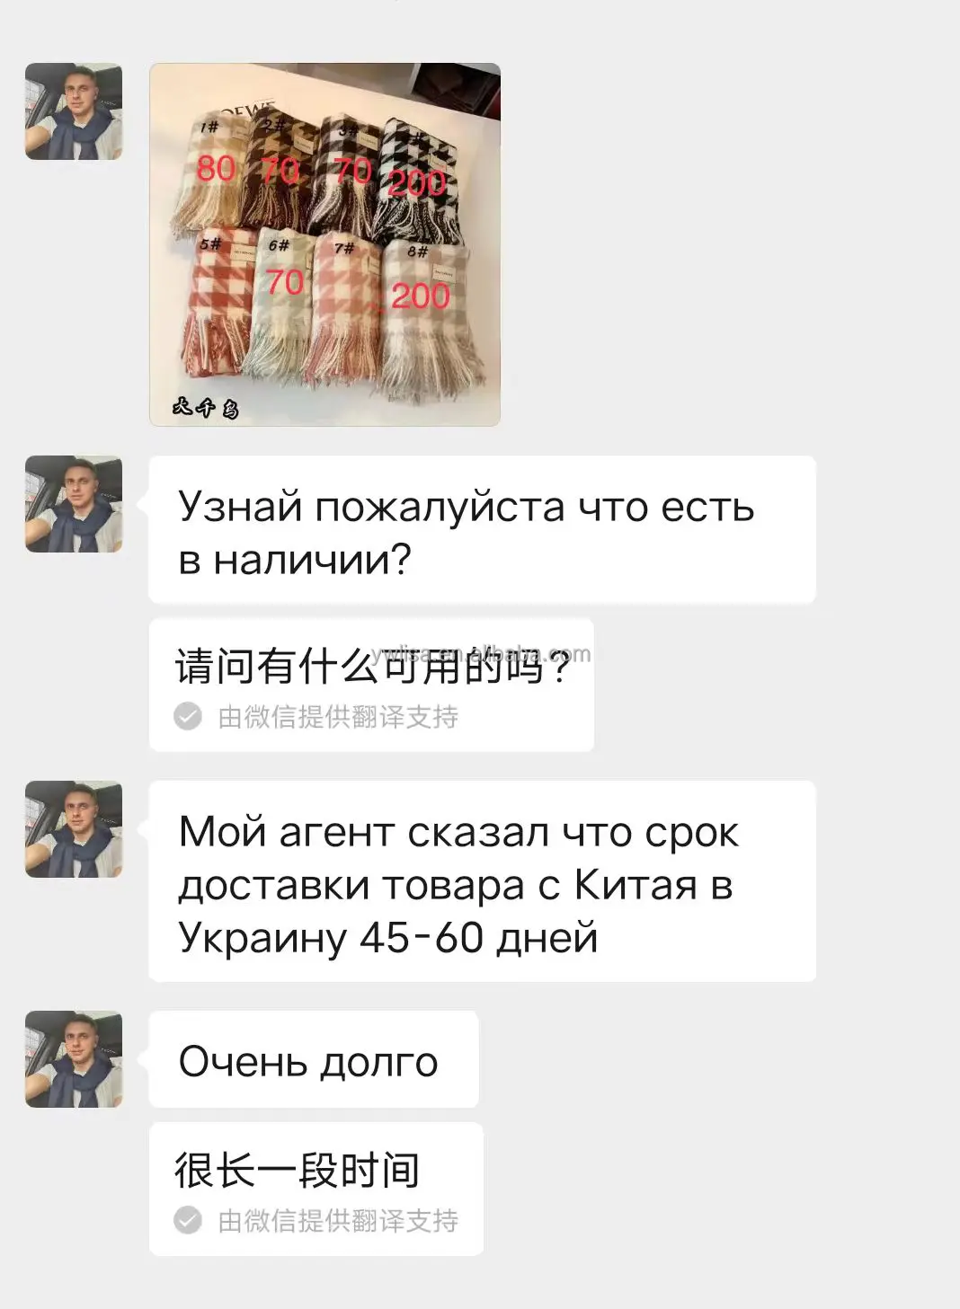960x1309 pixels.
Task: Open the scarf photo message
Action: [324, 243]
